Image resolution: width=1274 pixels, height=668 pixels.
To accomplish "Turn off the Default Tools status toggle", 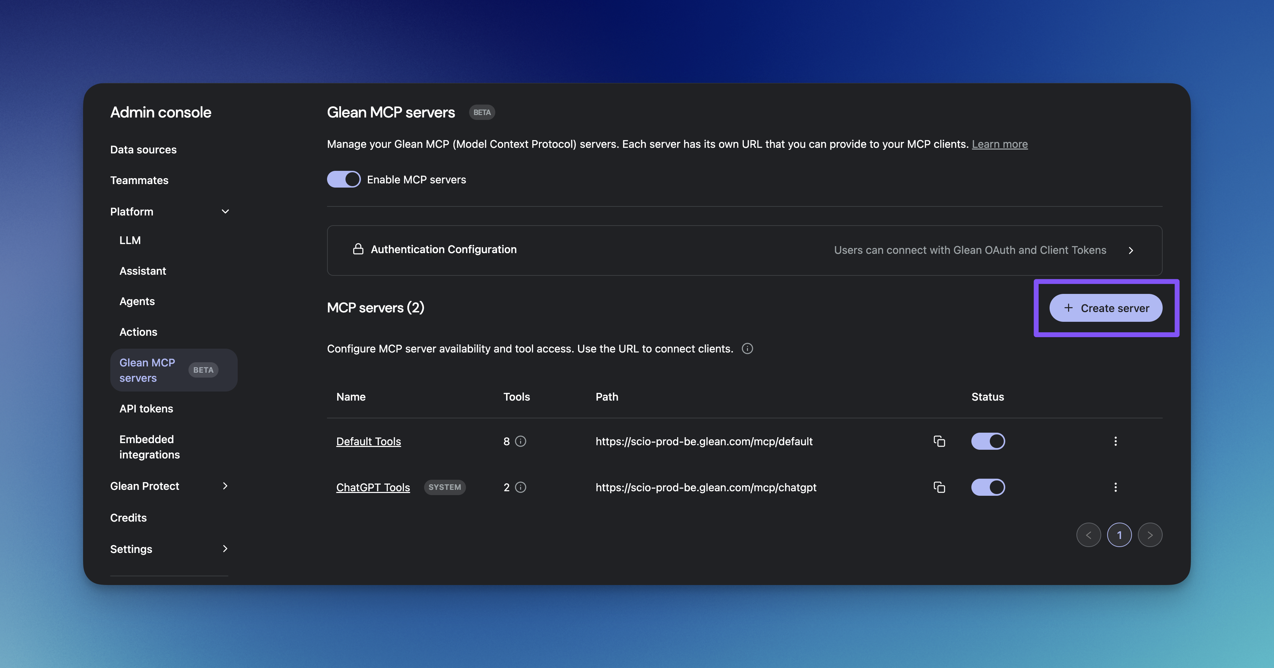I will pos(988,441).
